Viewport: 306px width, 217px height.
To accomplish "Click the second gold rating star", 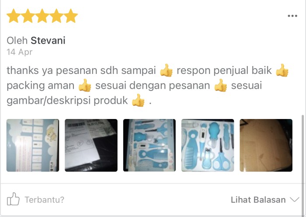I will [28, 16].
